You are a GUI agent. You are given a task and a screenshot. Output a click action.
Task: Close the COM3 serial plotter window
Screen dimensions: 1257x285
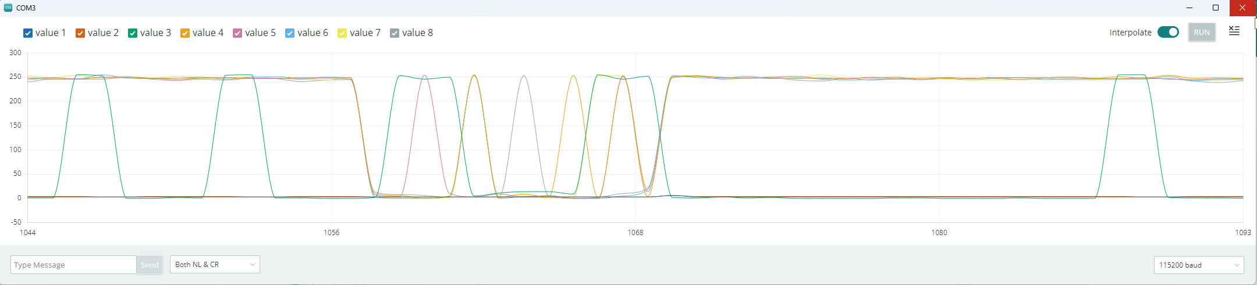point(1242,8)
